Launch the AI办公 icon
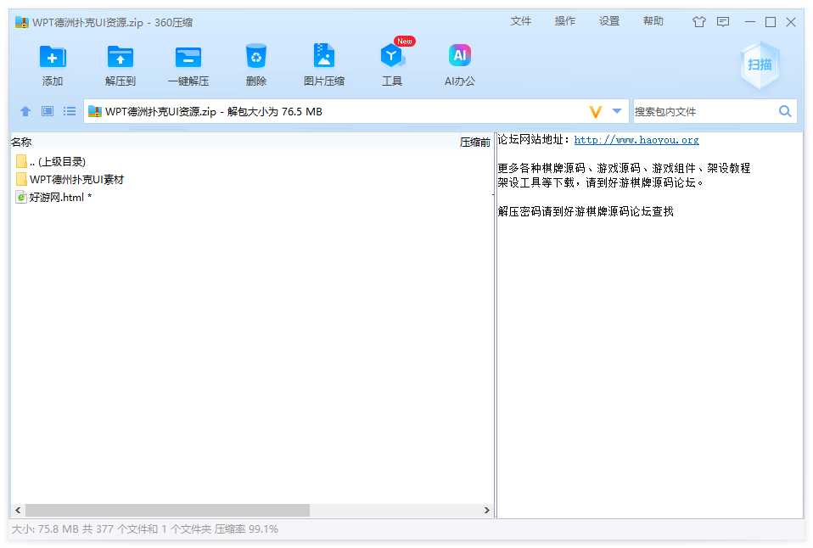 [x=459, y=55]
